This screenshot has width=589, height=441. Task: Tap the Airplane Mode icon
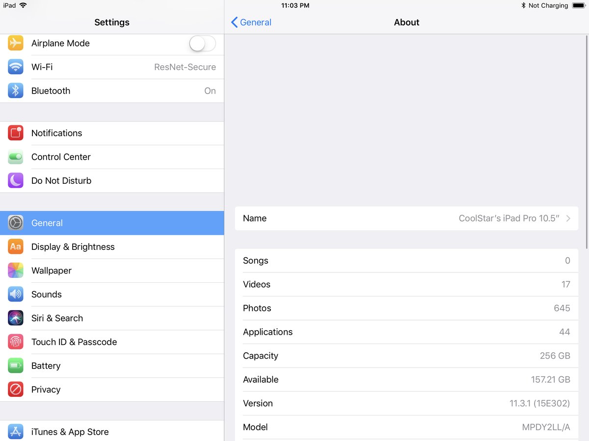pyautogui.click(x=16, y=43)
